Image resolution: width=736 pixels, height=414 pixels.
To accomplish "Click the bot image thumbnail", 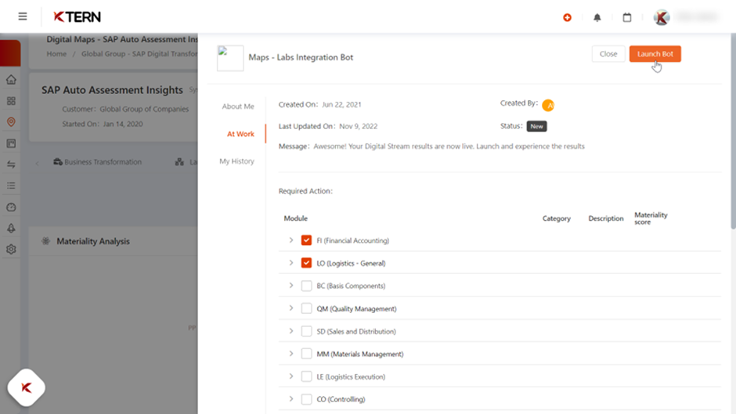I will 230,58.
